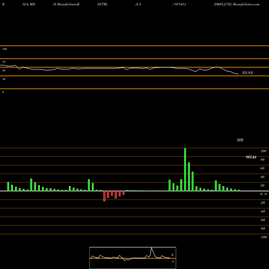The image size is (269, 269).
Task: Click the RSI axis label 30
Action: pyautogui.click(x=4, y=79)
